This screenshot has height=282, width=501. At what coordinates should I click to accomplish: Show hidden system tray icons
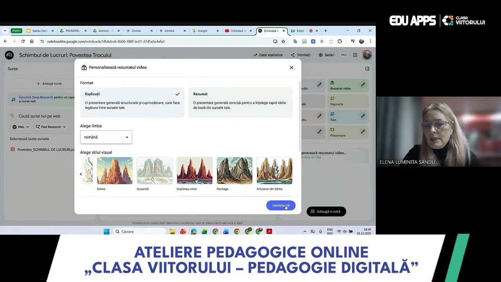pyautogui.click(x=305, y=231)
